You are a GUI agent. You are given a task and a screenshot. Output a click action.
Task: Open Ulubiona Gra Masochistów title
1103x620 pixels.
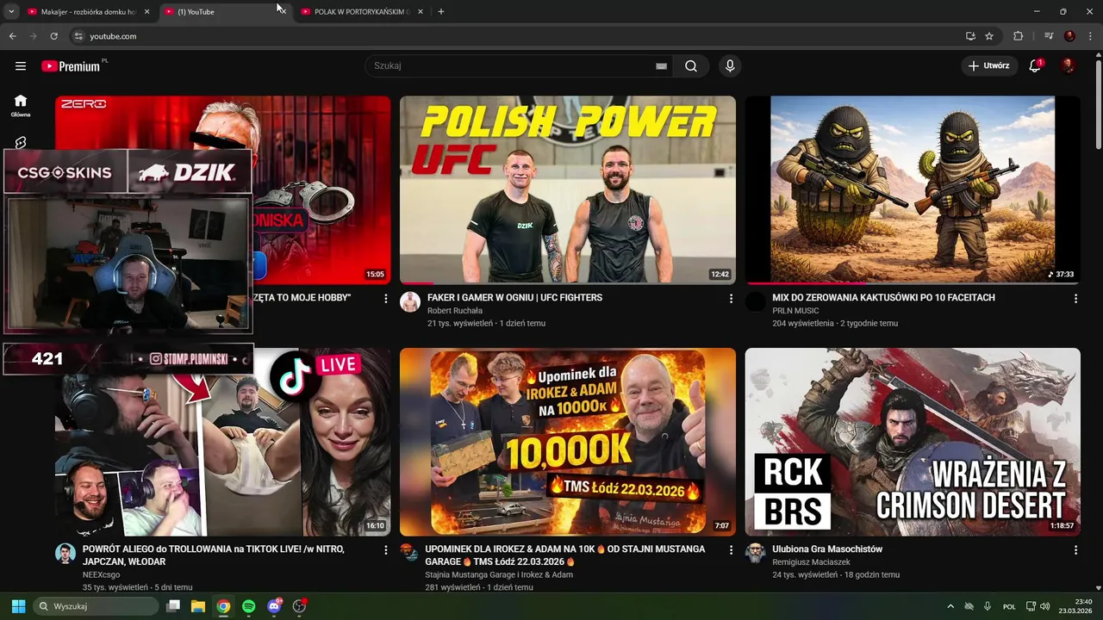click(827, 549)
